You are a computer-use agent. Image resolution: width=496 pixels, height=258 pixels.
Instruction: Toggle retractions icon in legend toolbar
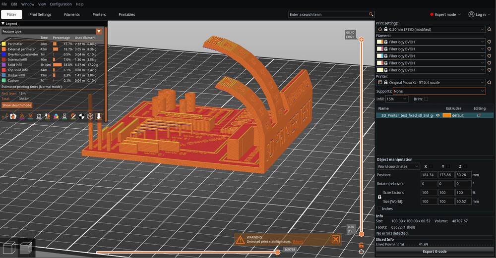click(x=22, y=116)
